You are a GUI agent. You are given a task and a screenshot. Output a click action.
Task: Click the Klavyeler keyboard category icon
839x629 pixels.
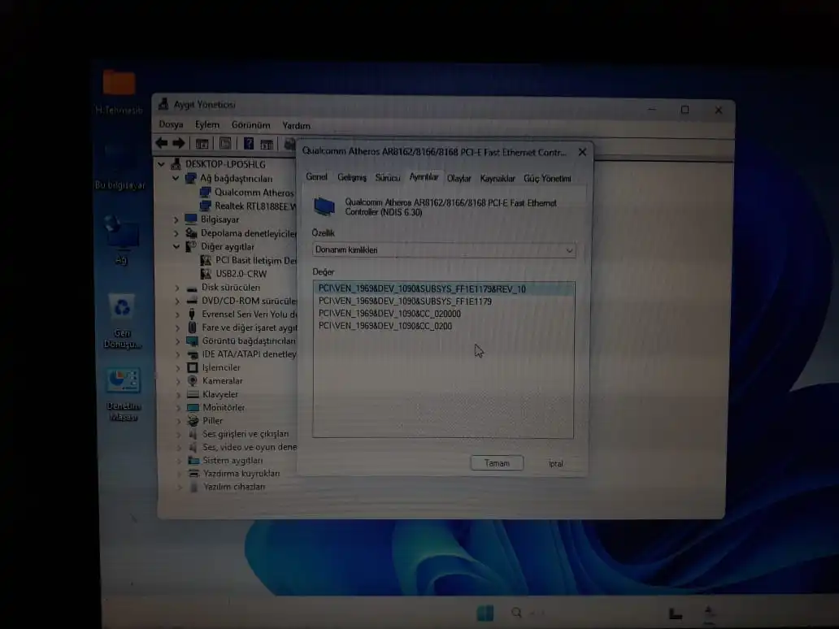[193, 394]
